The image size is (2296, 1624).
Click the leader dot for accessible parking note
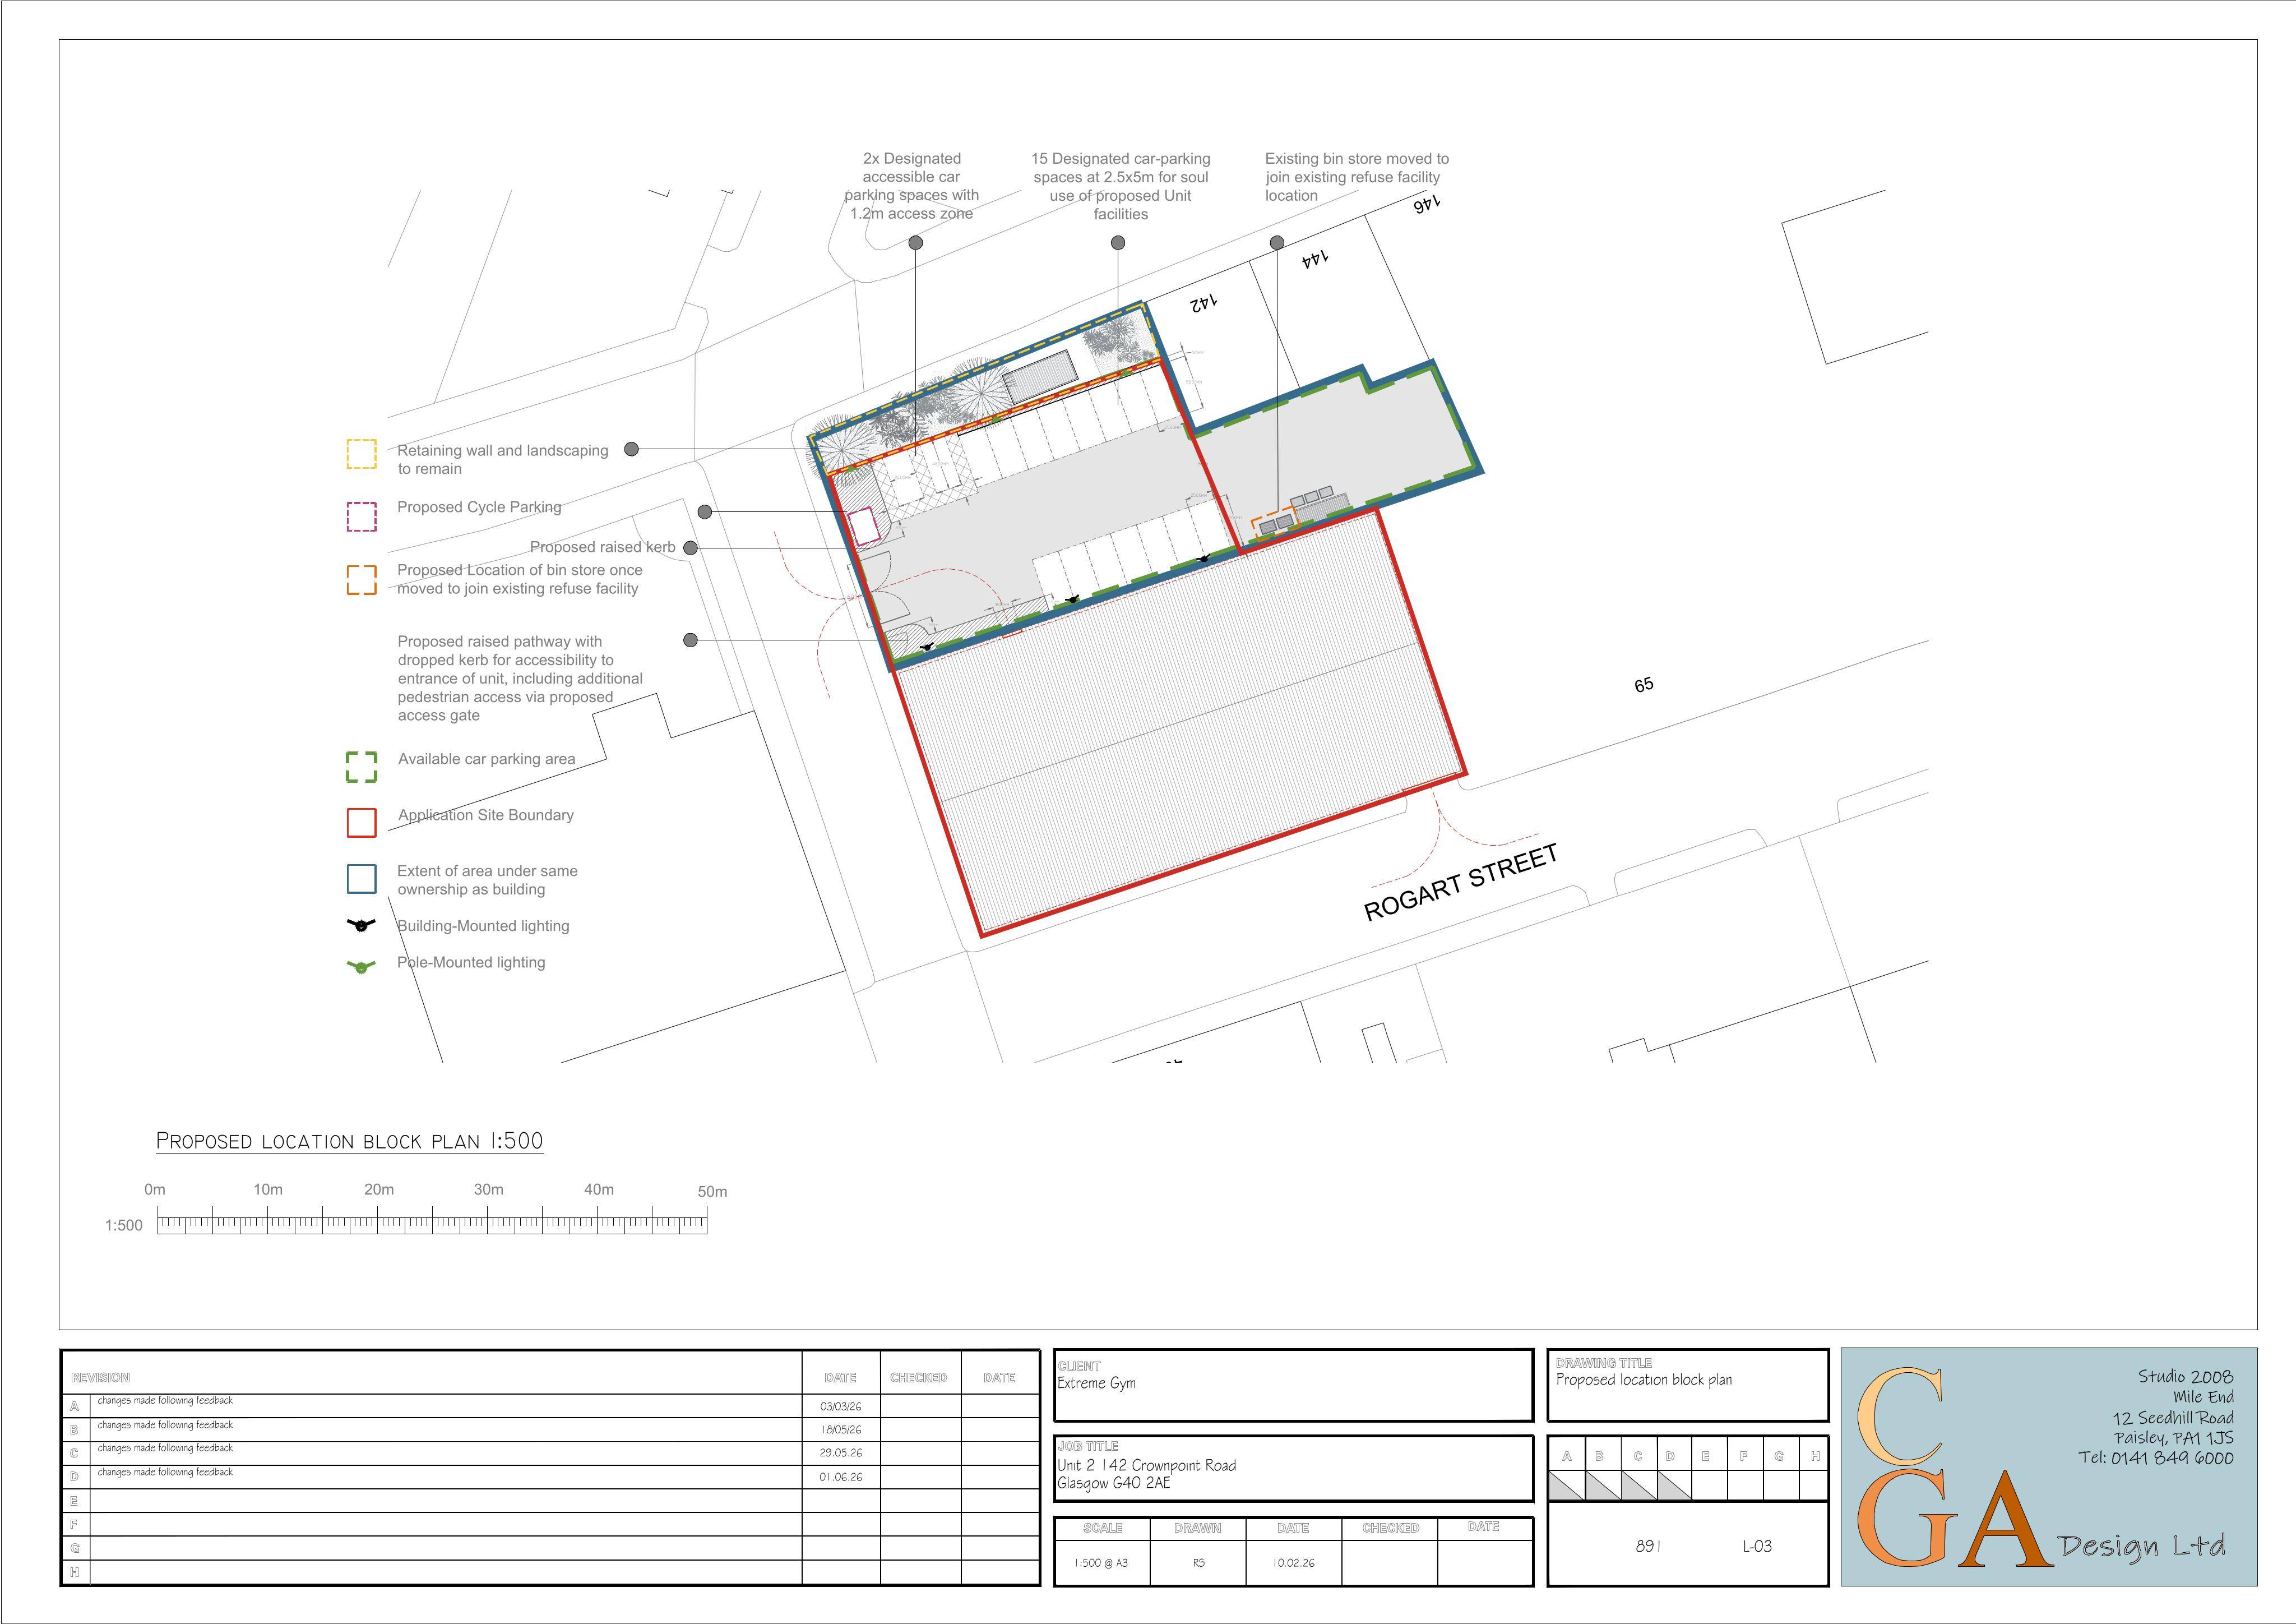tap(915, 242)
